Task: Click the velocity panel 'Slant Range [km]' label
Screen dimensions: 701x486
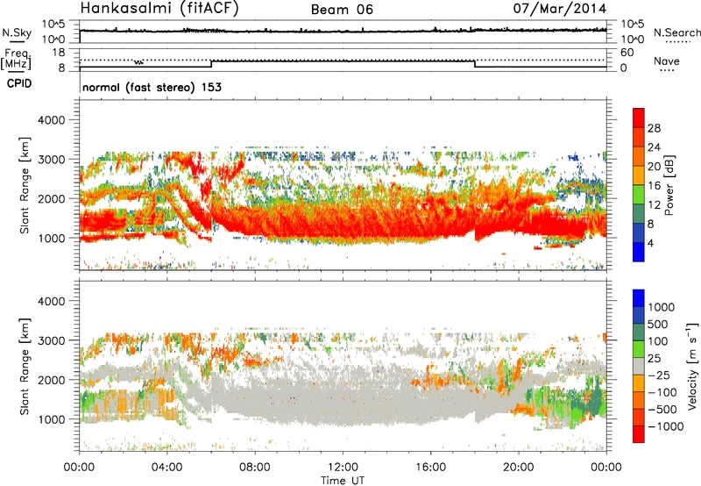Action: (x=25, y=367)
